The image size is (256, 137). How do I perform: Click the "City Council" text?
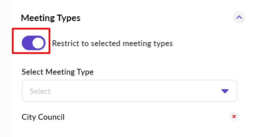pyautogui.click(x=43, y=117)
